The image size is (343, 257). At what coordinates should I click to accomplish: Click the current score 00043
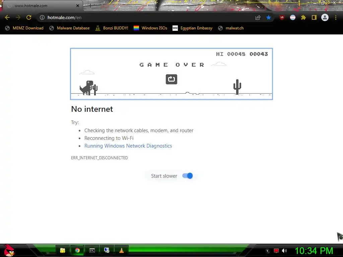(259, 54)
